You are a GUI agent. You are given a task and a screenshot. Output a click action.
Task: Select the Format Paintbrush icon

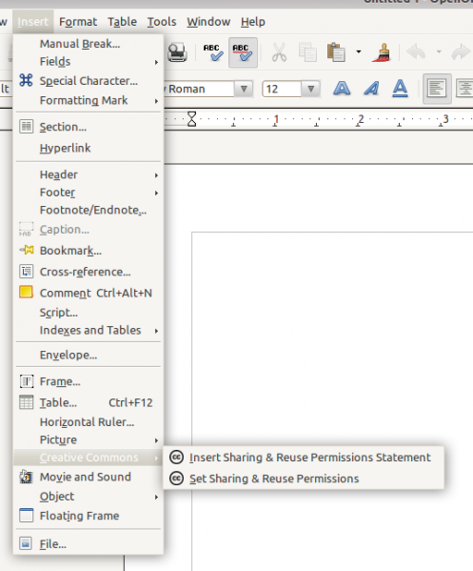point(382,52)
